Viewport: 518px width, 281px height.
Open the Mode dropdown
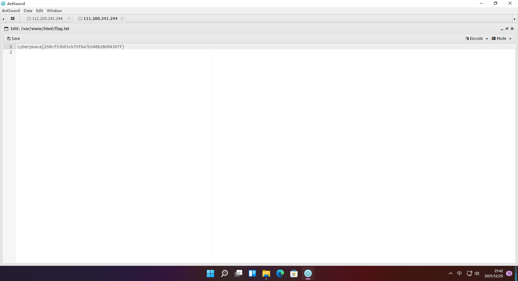tap(502, 39)
